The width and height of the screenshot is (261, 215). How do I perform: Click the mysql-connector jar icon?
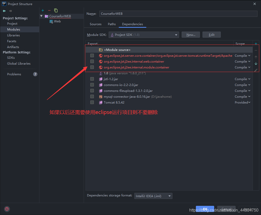point(101,97)
